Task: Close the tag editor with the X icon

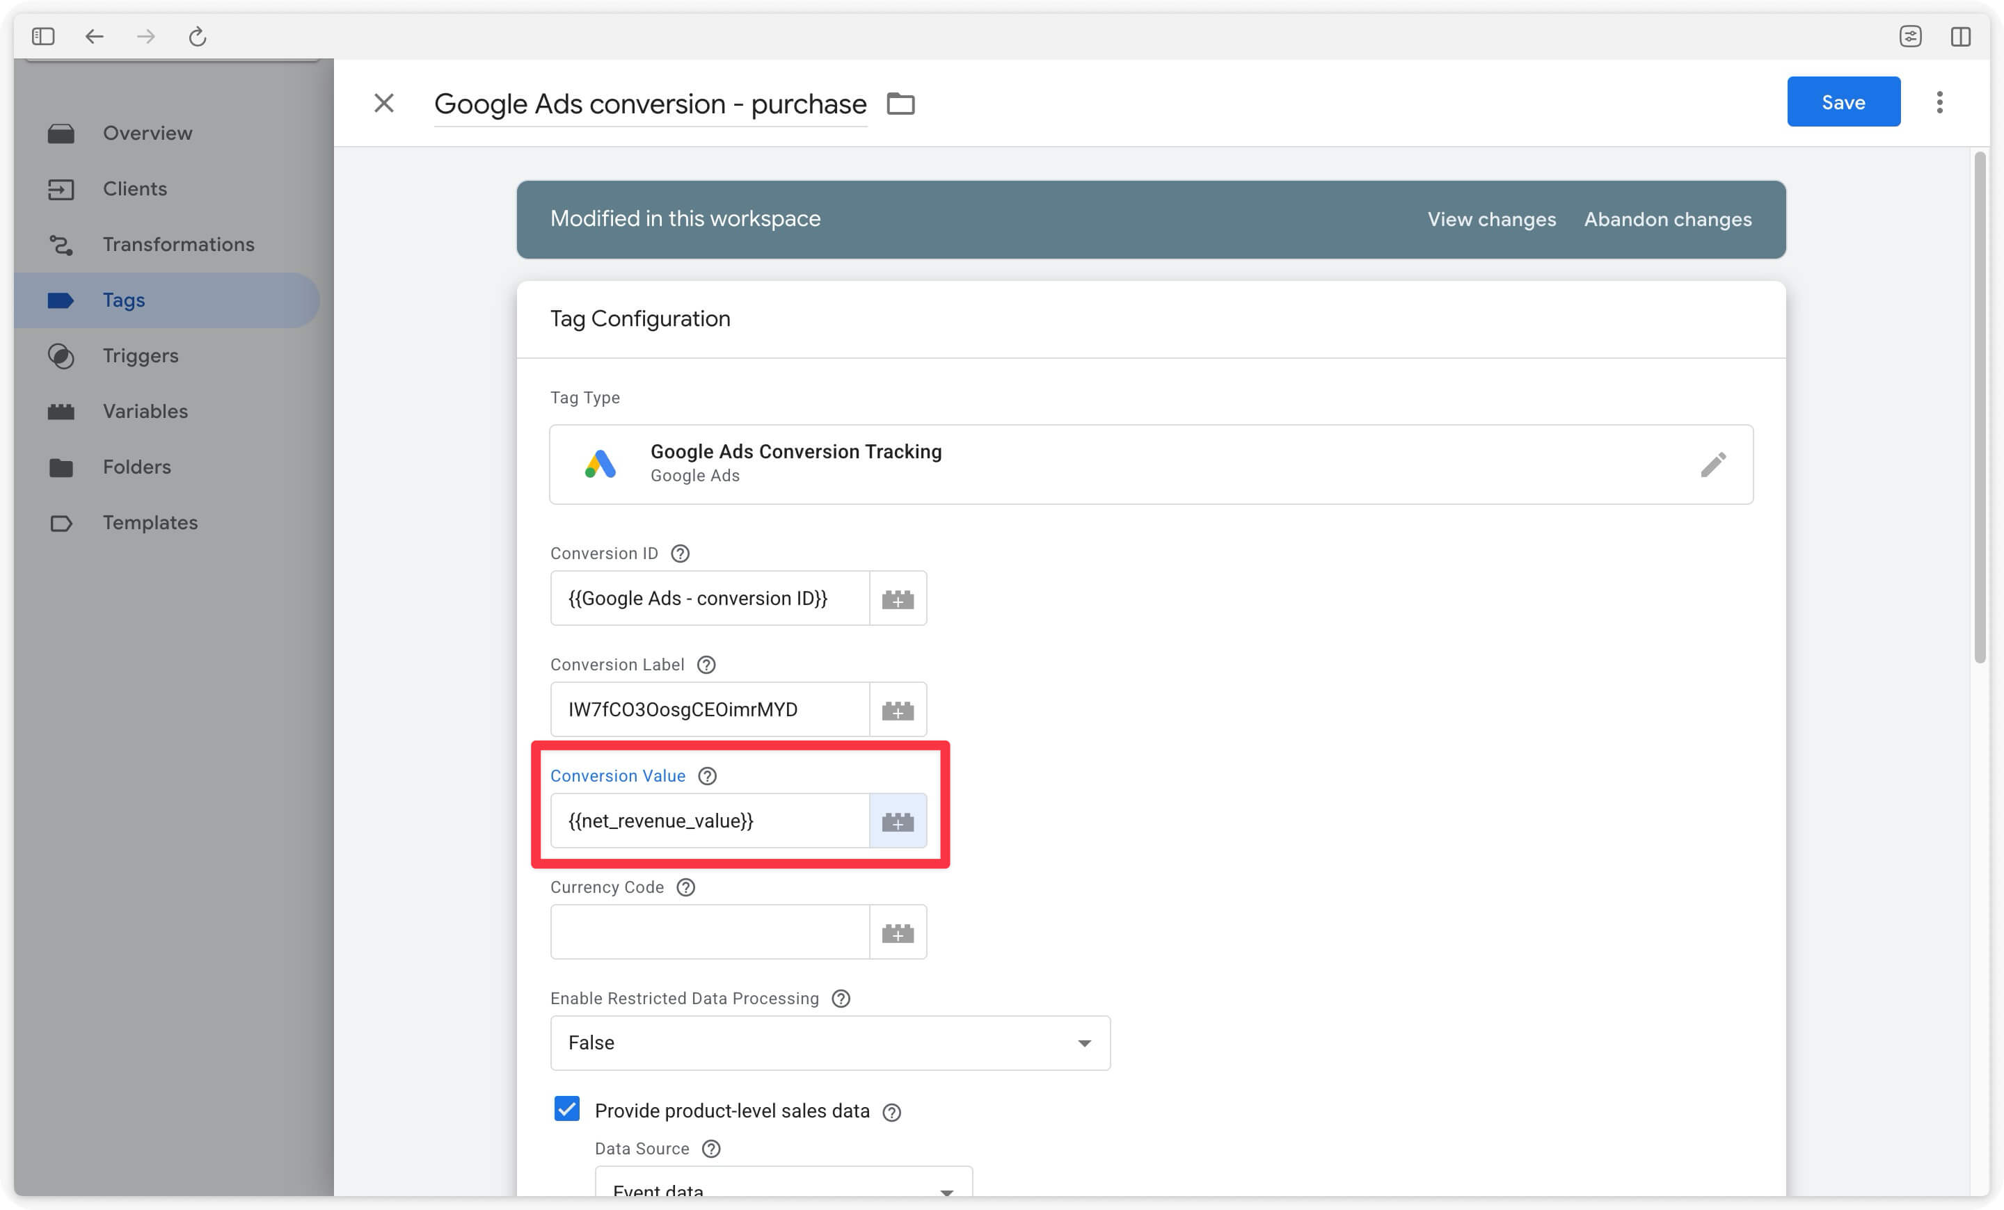Action: (384, 103)
